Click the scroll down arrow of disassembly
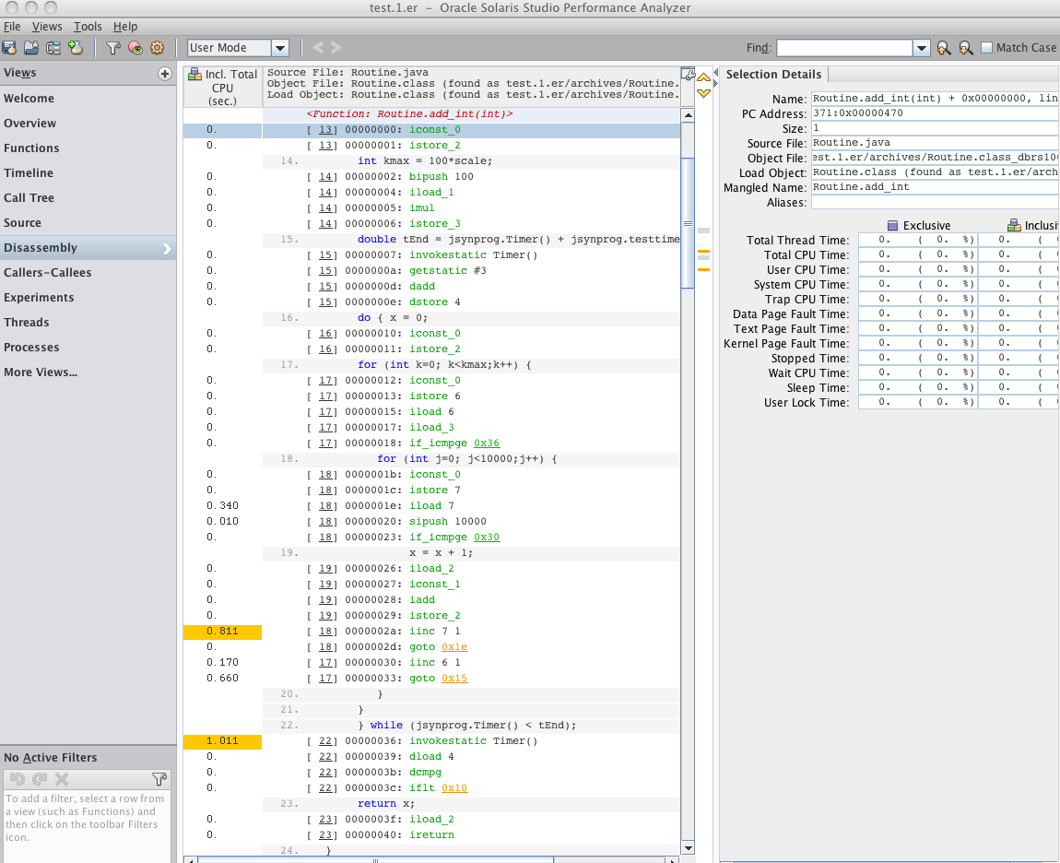Viewport: 1060px width, 863px height. coord(688,848)
